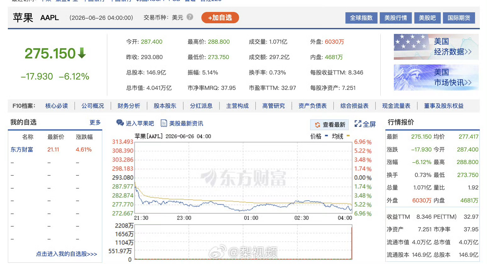Click the 进入苹果吧 link text

pyautogui.click(x=140, y=124)
